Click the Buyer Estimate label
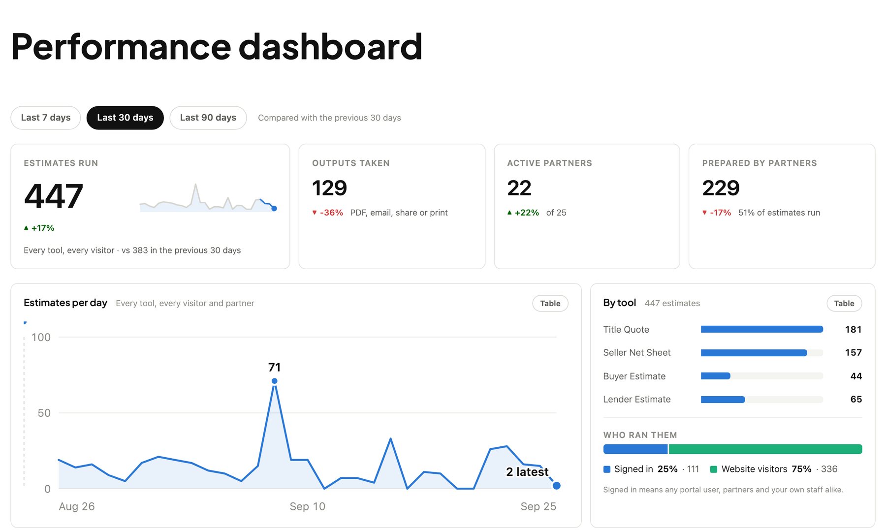 [634, 376]
